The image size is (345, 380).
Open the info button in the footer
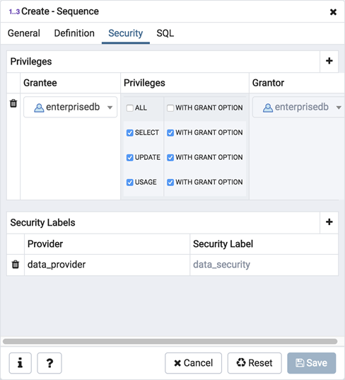21,363
